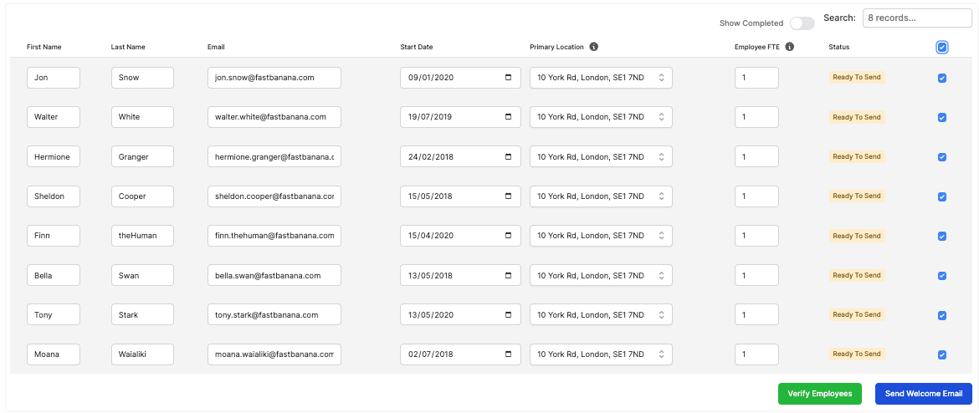Open calendar icon for Tony Stark's start date
This screenshot has width=979, height=413.
(508, 315)
